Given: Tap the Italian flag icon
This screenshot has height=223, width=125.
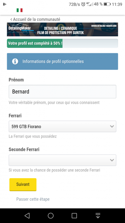Looking at the screenshot, I should coord(20,10).
